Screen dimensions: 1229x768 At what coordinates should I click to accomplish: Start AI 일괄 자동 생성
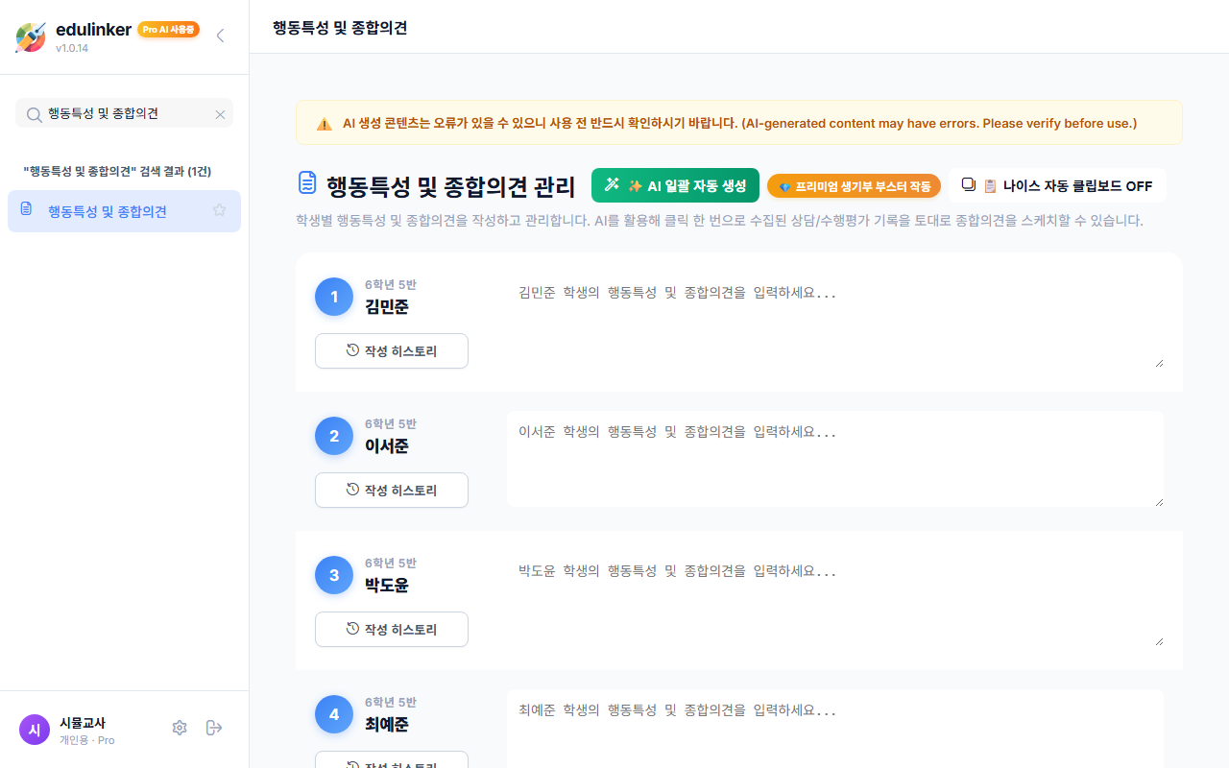coord(675,185)
